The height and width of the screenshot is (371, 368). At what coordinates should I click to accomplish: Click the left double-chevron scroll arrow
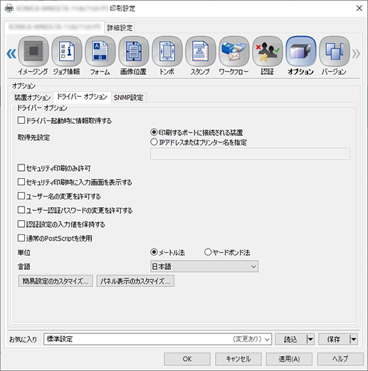click(11, 53)
